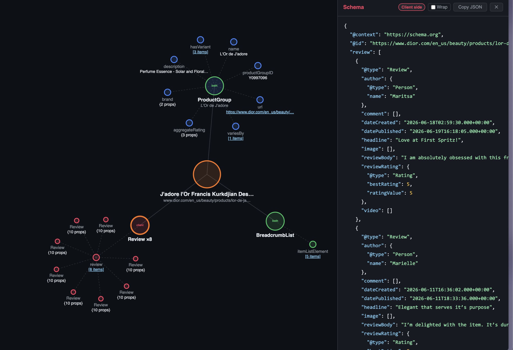Click the large orange central page node

click(x=207, y=174)
